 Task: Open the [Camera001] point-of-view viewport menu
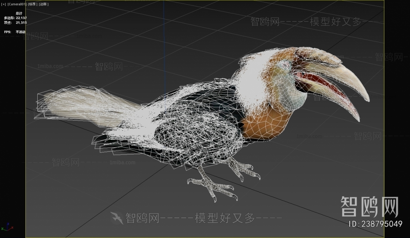pyautogui.click(x=17, y=4)
